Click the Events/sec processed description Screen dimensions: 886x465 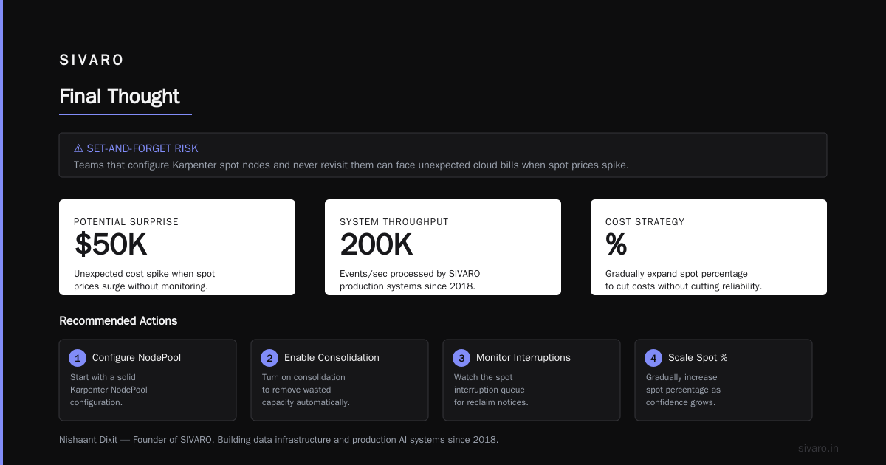(410, 280)
